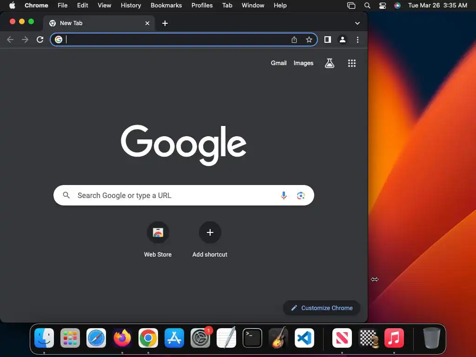Open GarageBand from the dock
Screen dimensions: 476x357
(278, 337)
